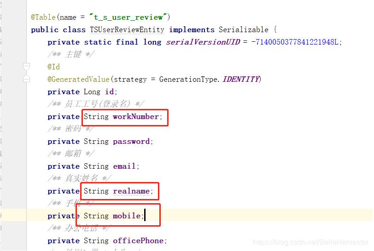Click the TSUserReviewEntity class name
Screen dimensions: 374x251
[x=127, y=29]
